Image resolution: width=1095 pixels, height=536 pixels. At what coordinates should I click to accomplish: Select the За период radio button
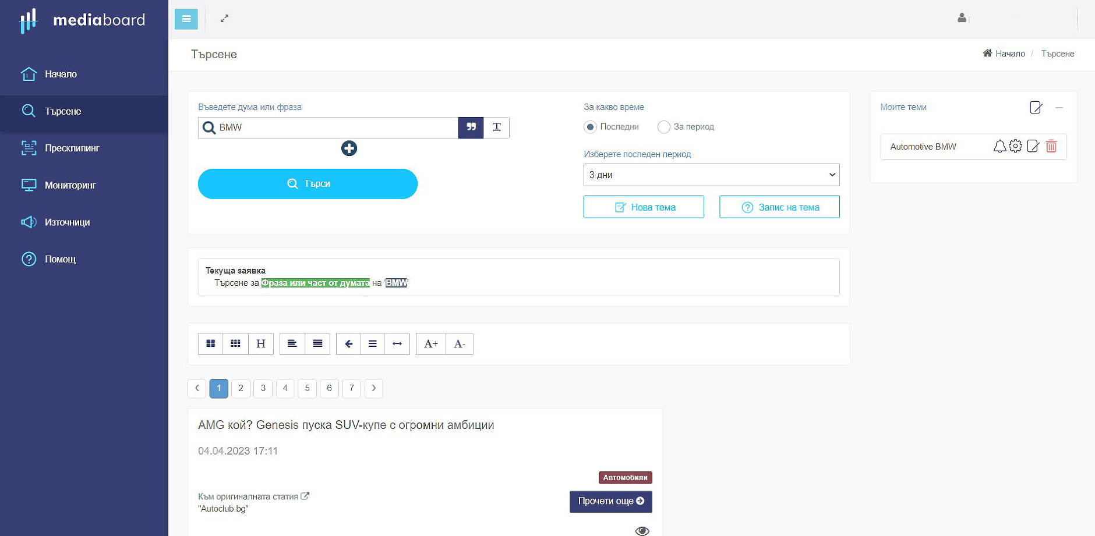pyautogui.click(x=663, y=127)
